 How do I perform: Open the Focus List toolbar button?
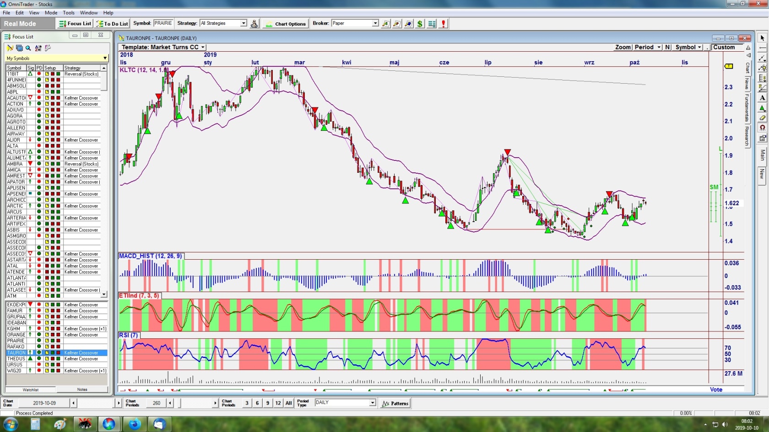point(75,23)
